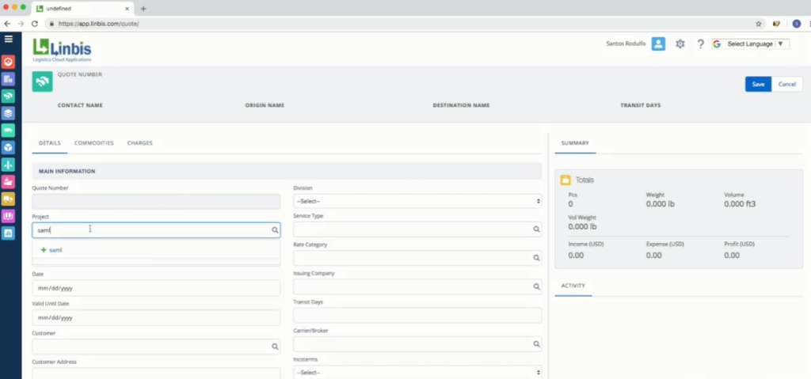The image size is (811, 379).
Task: Expand the Division dropdown
Action: point(417,201)
